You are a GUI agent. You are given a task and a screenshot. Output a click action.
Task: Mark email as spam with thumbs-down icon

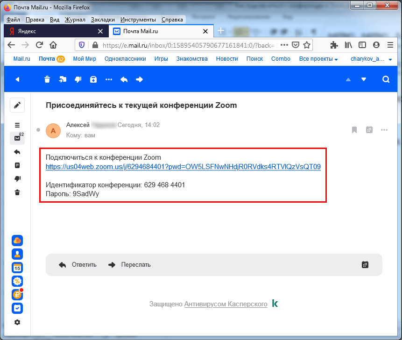point(78,79)
